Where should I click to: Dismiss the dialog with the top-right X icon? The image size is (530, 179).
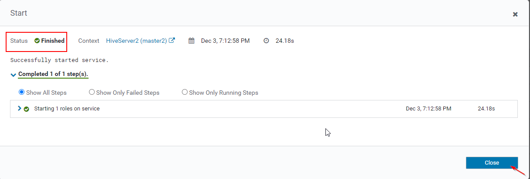coord(515,14)
